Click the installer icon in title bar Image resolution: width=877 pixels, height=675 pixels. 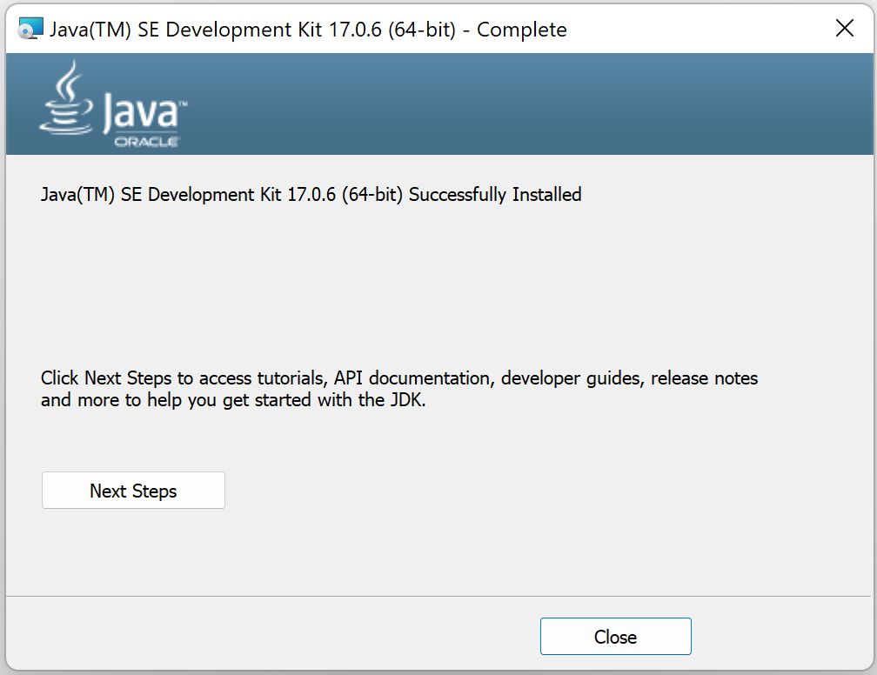pos(30,29)
